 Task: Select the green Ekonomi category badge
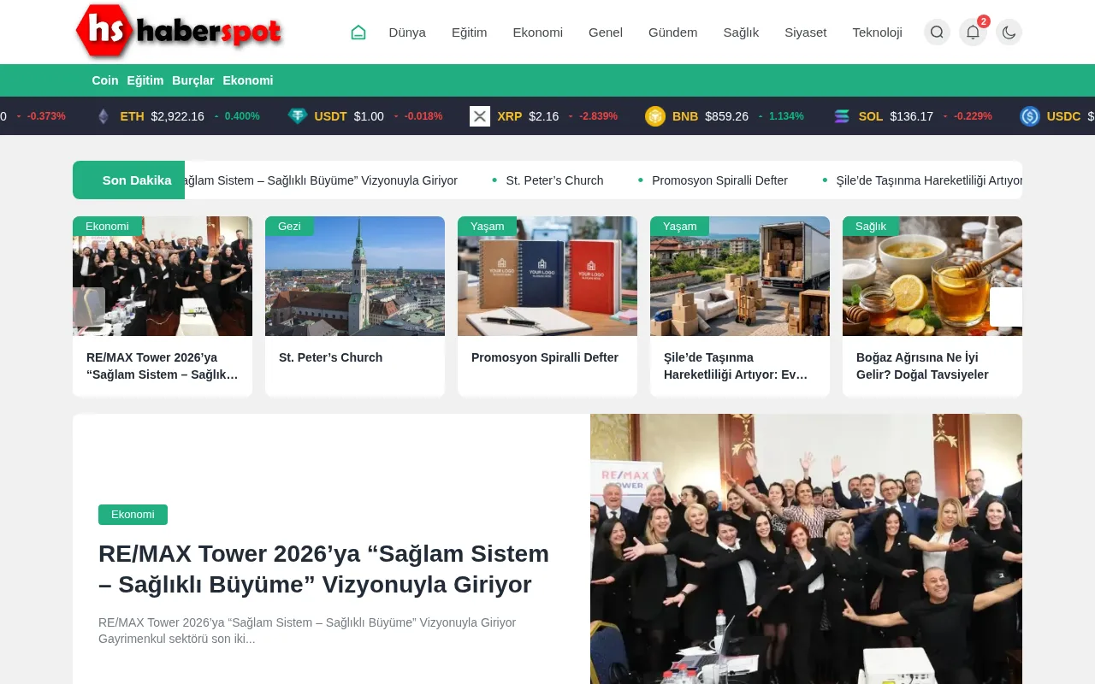point(133,515)
